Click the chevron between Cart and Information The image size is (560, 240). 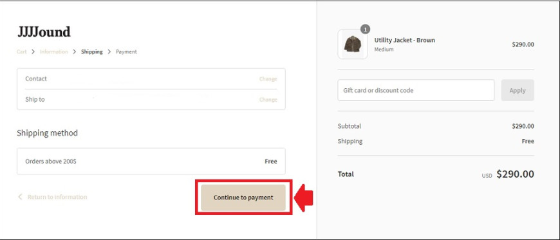pos(33,51)
